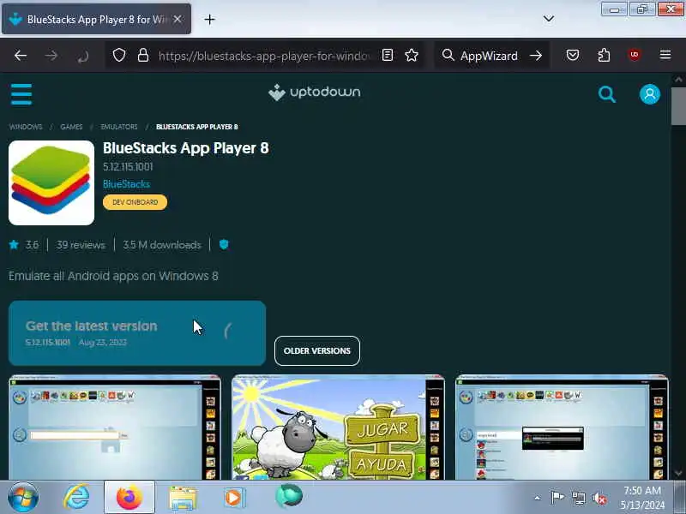Open the Windows Start button
Image resolution: width=686 pixels, height=514 pixels.
(x=23, y=497)
